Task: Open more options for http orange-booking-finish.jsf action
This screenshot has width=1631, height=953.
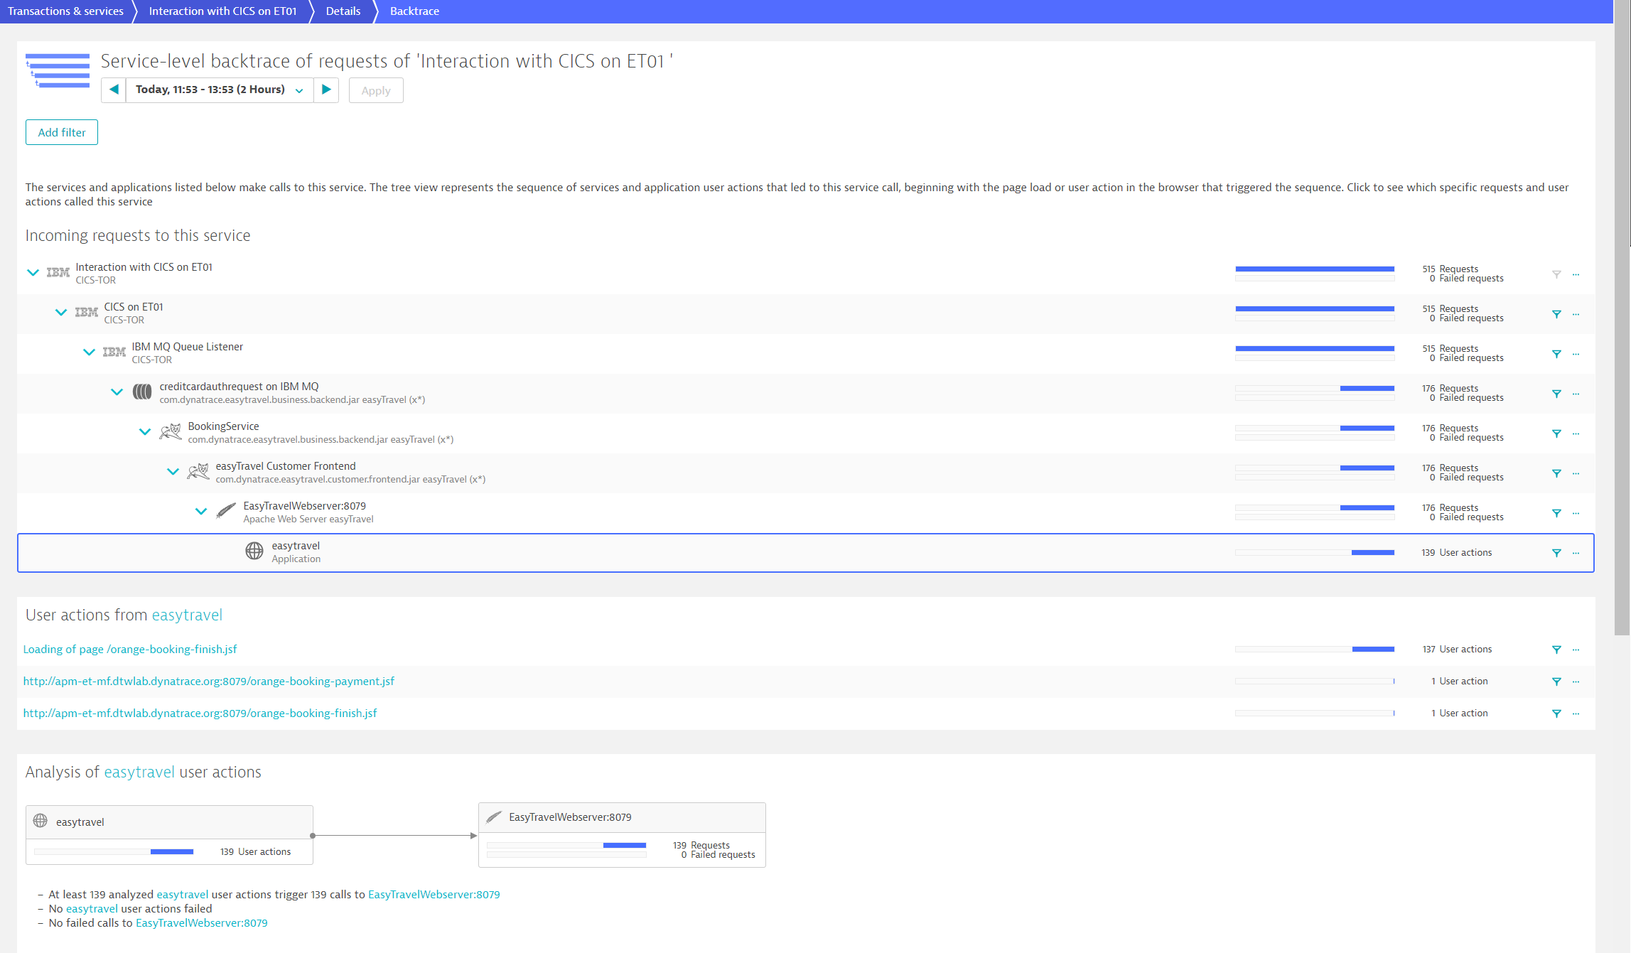Action: click(1576, 714)
